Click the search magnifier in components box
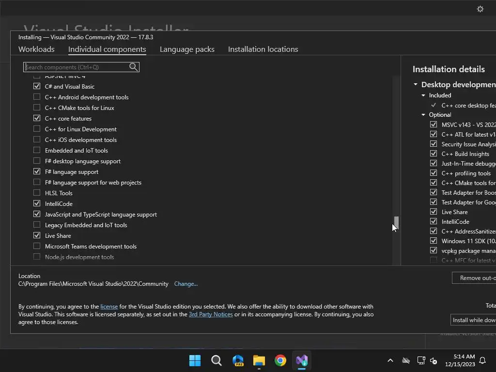496x372 pixels. [134, 67]
